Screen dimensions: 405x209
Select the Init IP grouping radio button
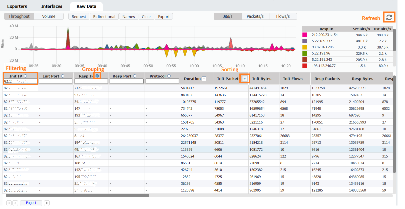tap(26, 76)
